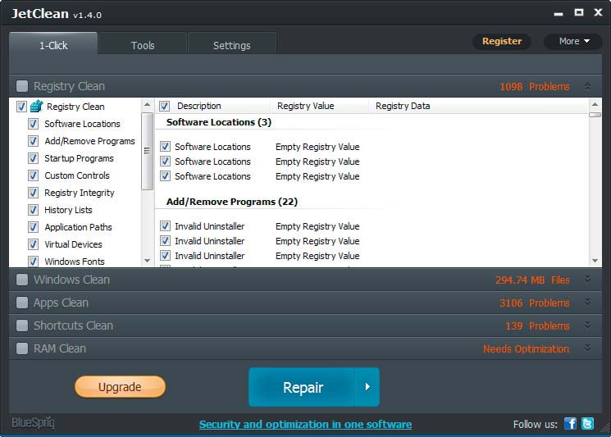Toggle the RAM Clean section checkbox
611x437 pixels.
(x=22, y=348)
